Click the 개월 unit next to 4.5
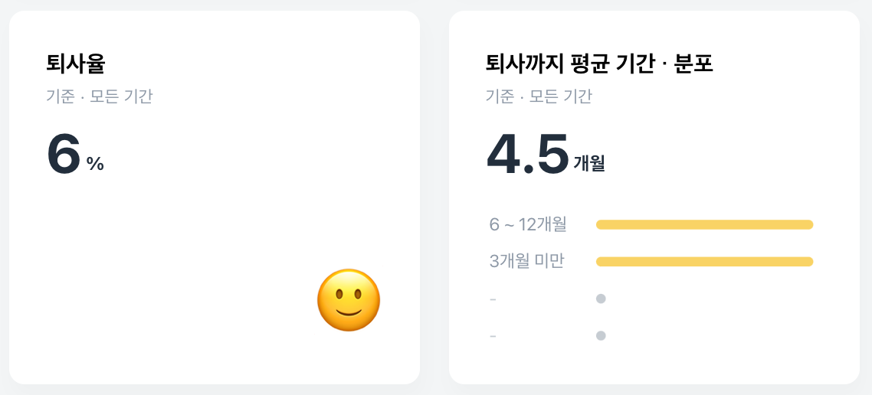The image size is (872, 395). coord(589,164)
